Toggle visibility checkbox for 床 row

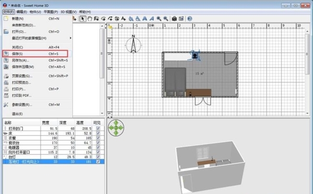(98, 134)
